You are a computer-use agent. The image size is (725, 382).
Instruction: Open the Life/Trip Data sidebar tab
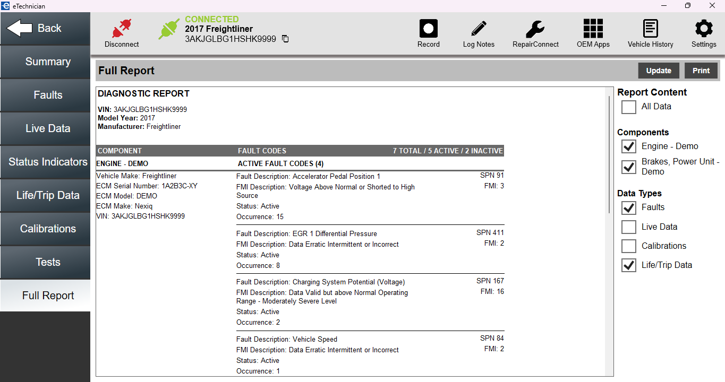coord(45,196)
